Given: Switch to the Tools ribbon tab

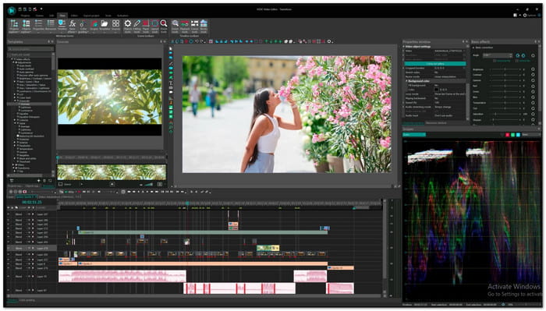Looking at the screenshot, I should pyautogui.click(x=108, y=16).
